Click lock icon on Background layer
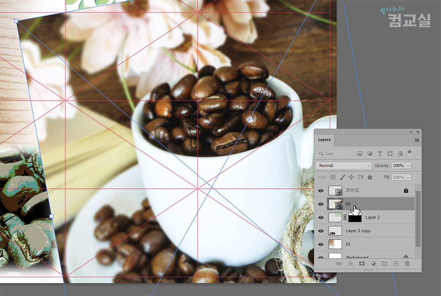Image resolution: width=441 pixels, height=296 pixels. click(406, 257)
